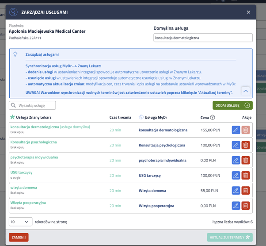This screenshot has height=246, width=266.
Task: Delete the Wizyta pooperacyjna service
Action: [246, 206]
